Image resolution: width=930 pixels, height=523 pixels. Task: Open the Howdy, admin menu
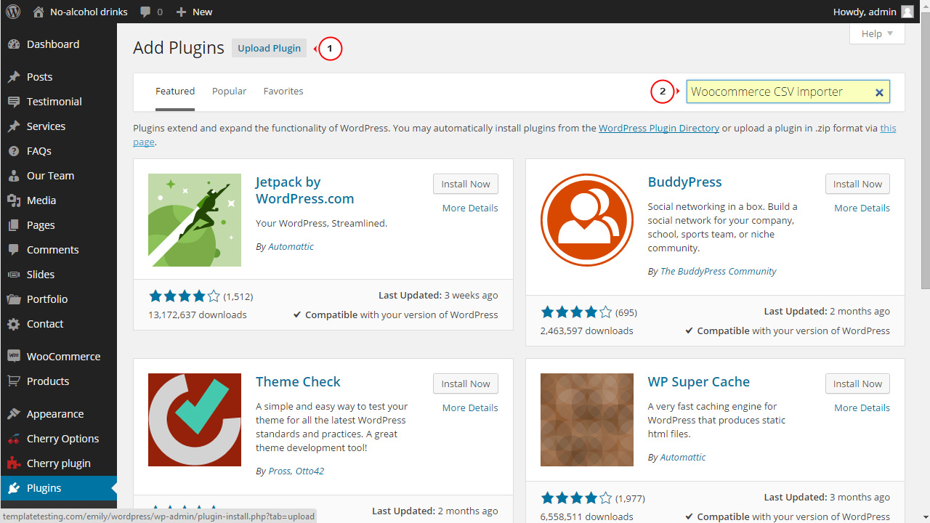(863, 12)
